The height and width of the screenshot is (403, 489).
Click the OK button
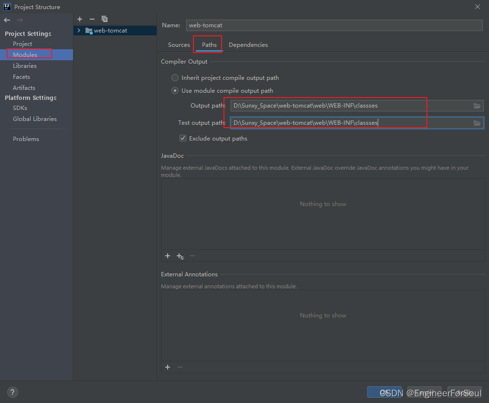[x=384, y=392]
